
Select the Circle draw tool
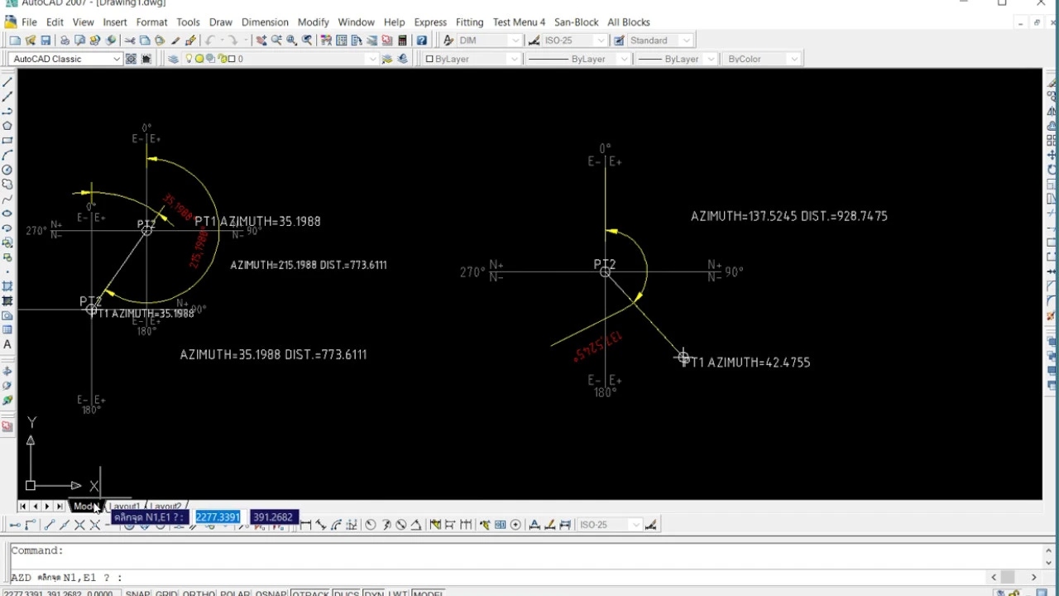(7, 170)
